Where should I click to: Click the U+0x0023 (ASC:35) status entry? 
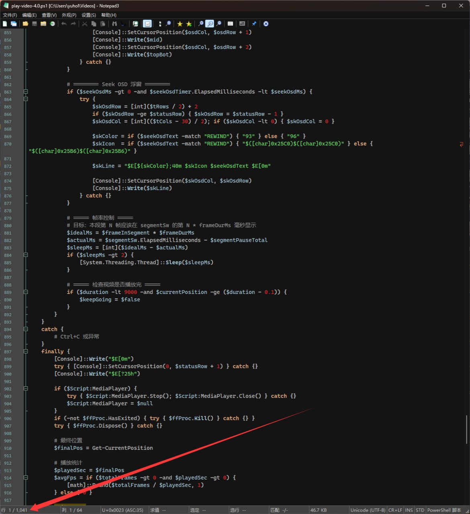tap(123, 510)
